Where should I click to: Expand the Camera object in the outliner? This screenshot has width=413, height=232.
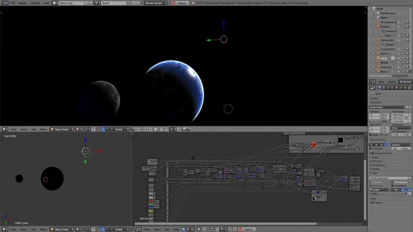(374, 26)
